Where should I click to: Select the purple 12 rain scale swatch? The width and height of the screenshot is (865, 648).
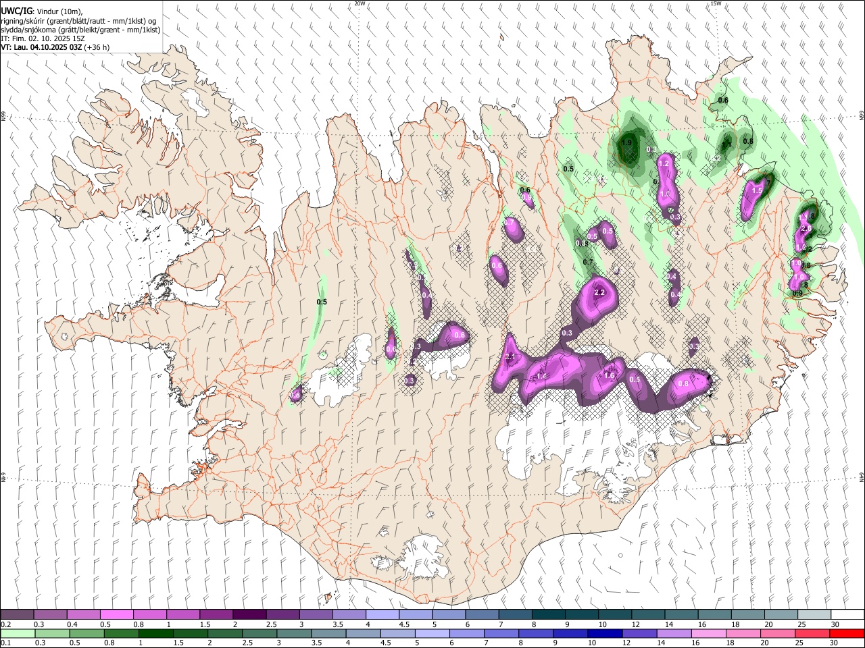[639, 634]
